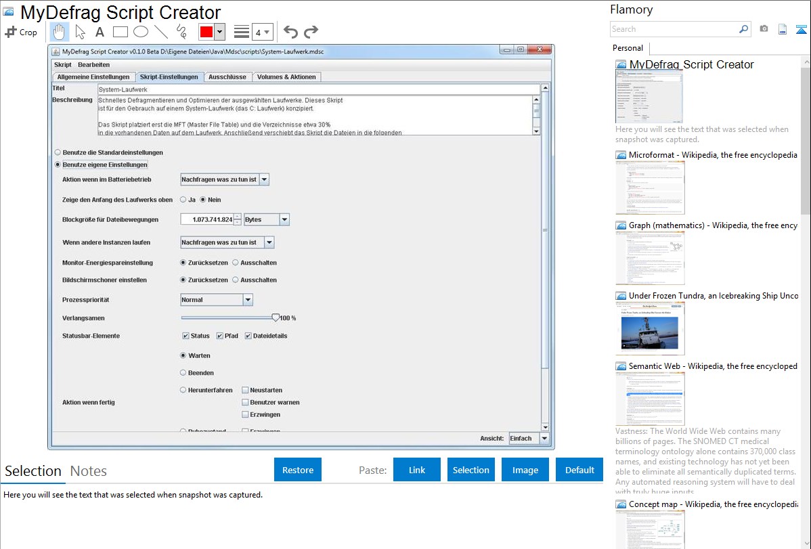
Task: Enable the Benutzer warnen checkbox
Action: coord(245,402)
